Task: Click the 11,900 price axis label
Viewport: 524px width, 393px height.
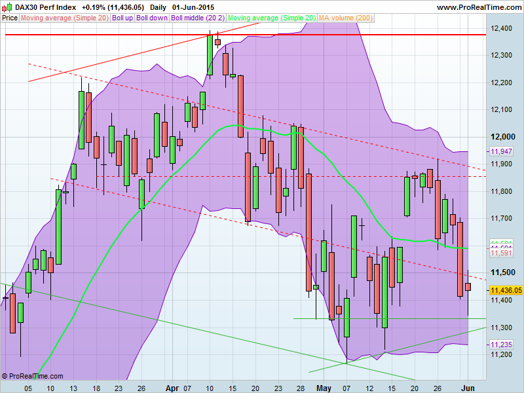Action: click(x=501, y=164)
